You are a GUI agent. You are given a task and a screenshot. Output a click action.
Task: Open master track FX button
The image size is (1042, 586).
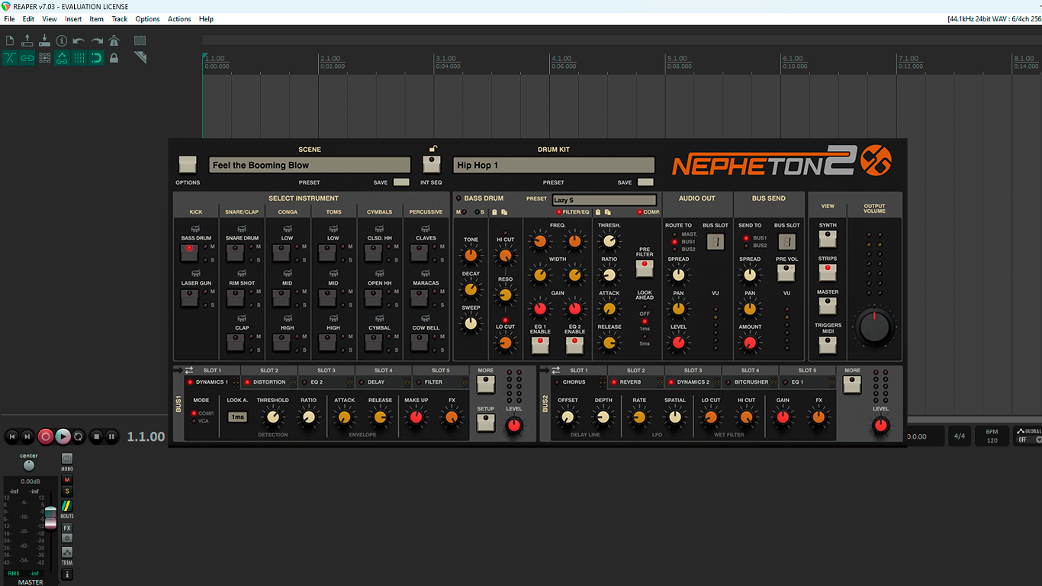67,528
